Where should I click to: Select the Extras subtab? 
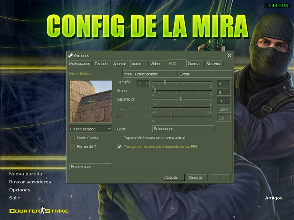click(x=205, y=74)
